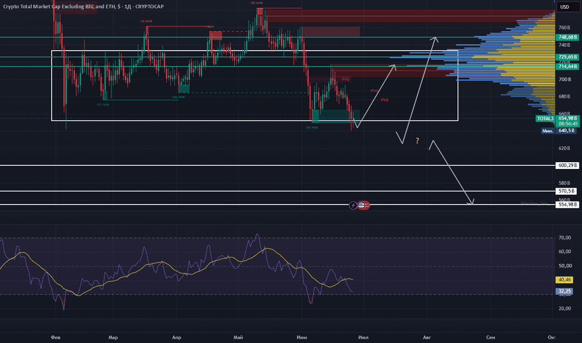Click the TOTAL3 symbol label on price axis
The width and height of the screenshot is (582, 343).
[x=545, y=118]
